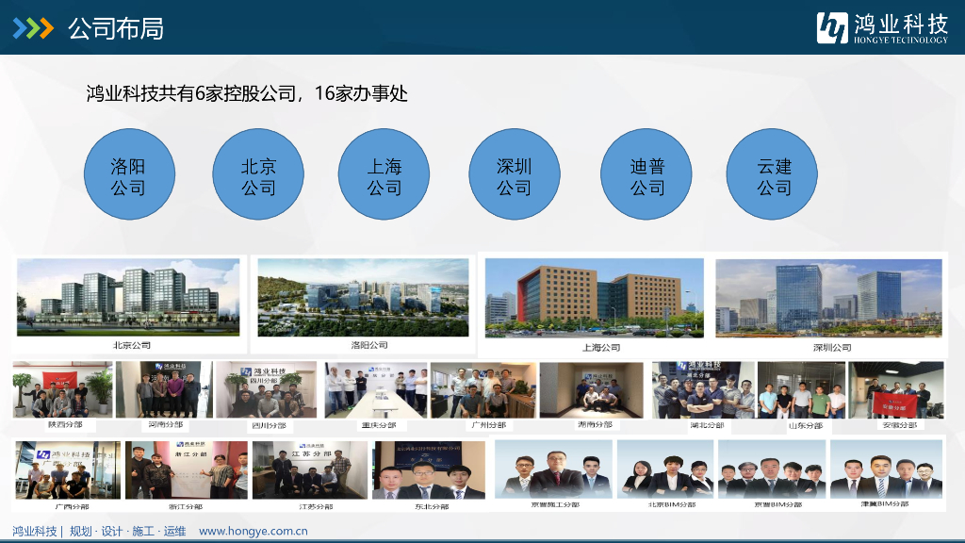Select the 江苏分部 team photo
Image resolution: width=965 pixels, height=543 pixels.
[x=309, y=469]
